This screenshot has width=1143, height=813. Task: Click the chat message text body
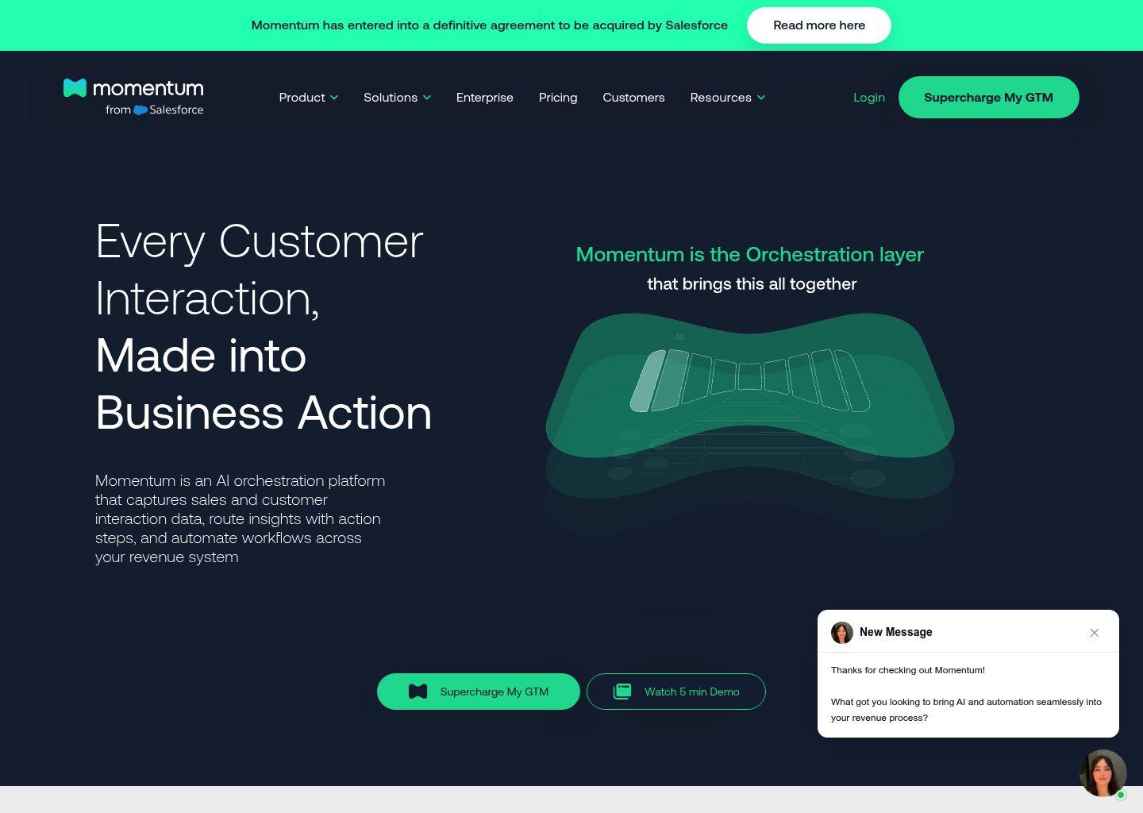point(967,694)
